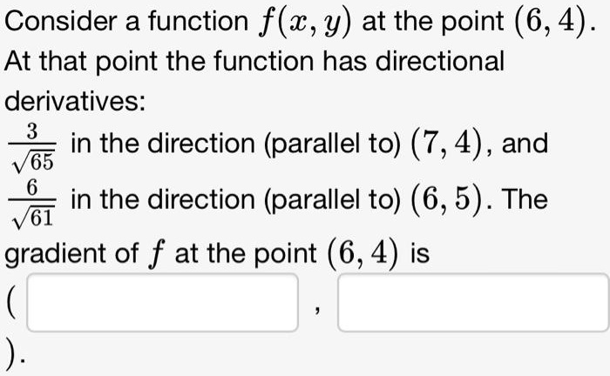610x376 pixels.
Task: Select the y-component answer blank
Action: click(x=473, y=303)
